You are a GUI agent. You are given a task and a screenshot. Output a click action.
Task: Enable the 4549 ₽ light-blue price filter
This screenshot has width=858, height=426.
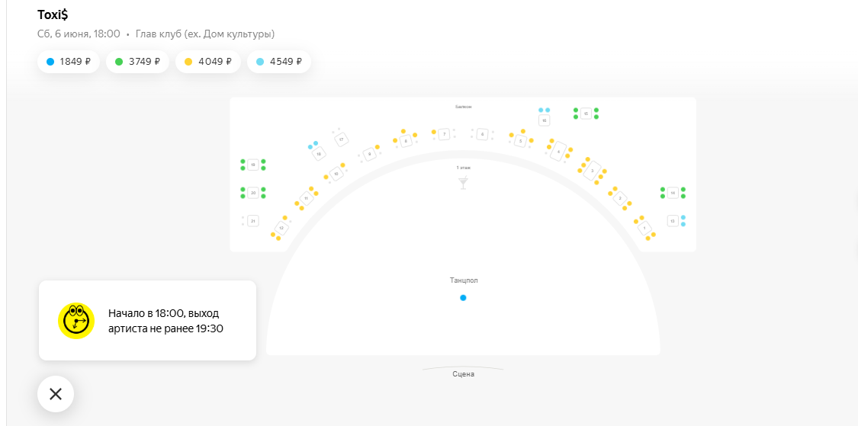278,62
